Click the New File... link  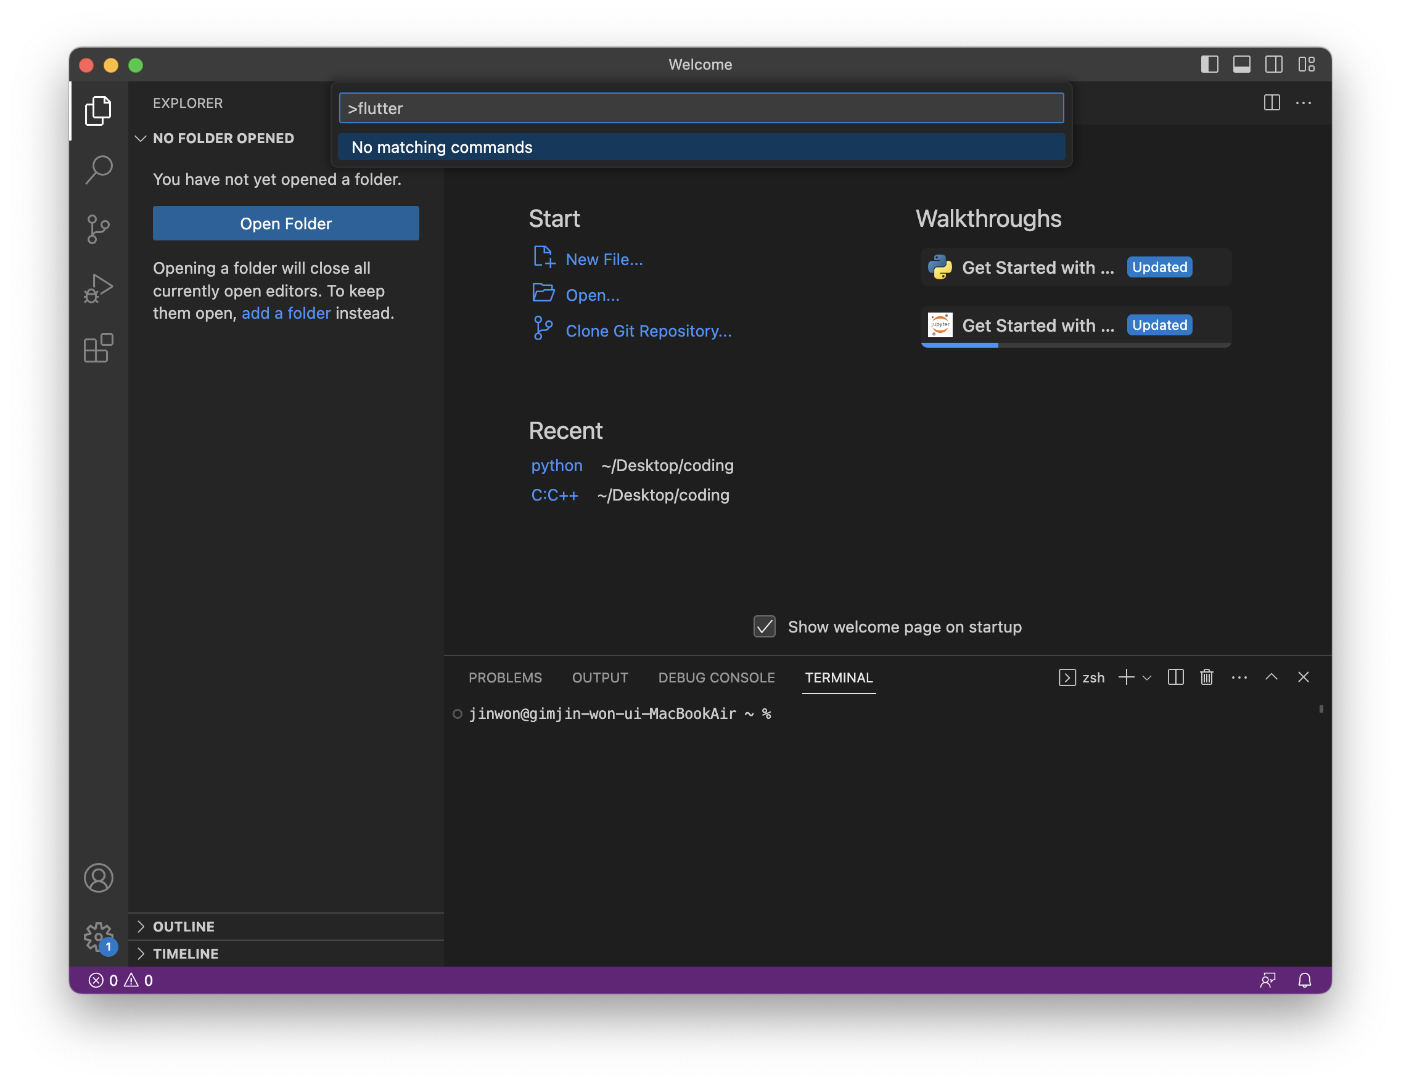point(604,259)
